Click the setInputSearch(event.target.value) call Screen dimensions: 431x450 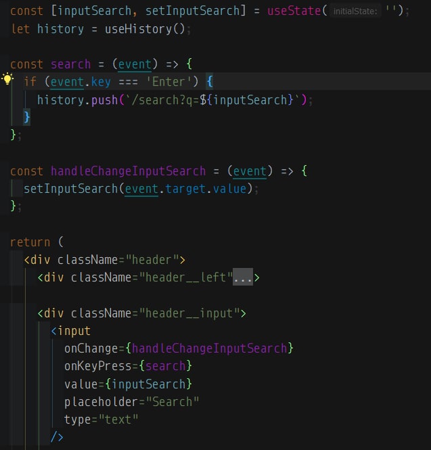point(138,189)
